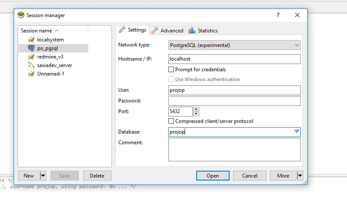
Task: Click the question mark help button
Action: pyautogui.click(x=278, y=15)
